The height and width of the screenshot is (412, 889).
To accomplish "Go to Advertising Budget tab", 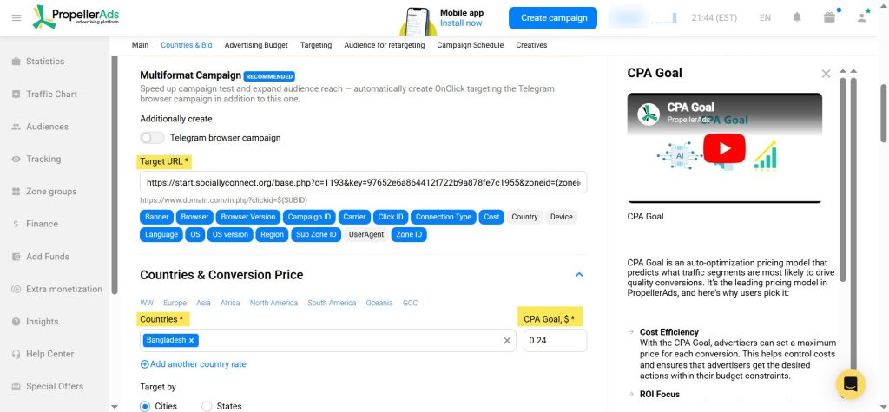I will (256, 45).
